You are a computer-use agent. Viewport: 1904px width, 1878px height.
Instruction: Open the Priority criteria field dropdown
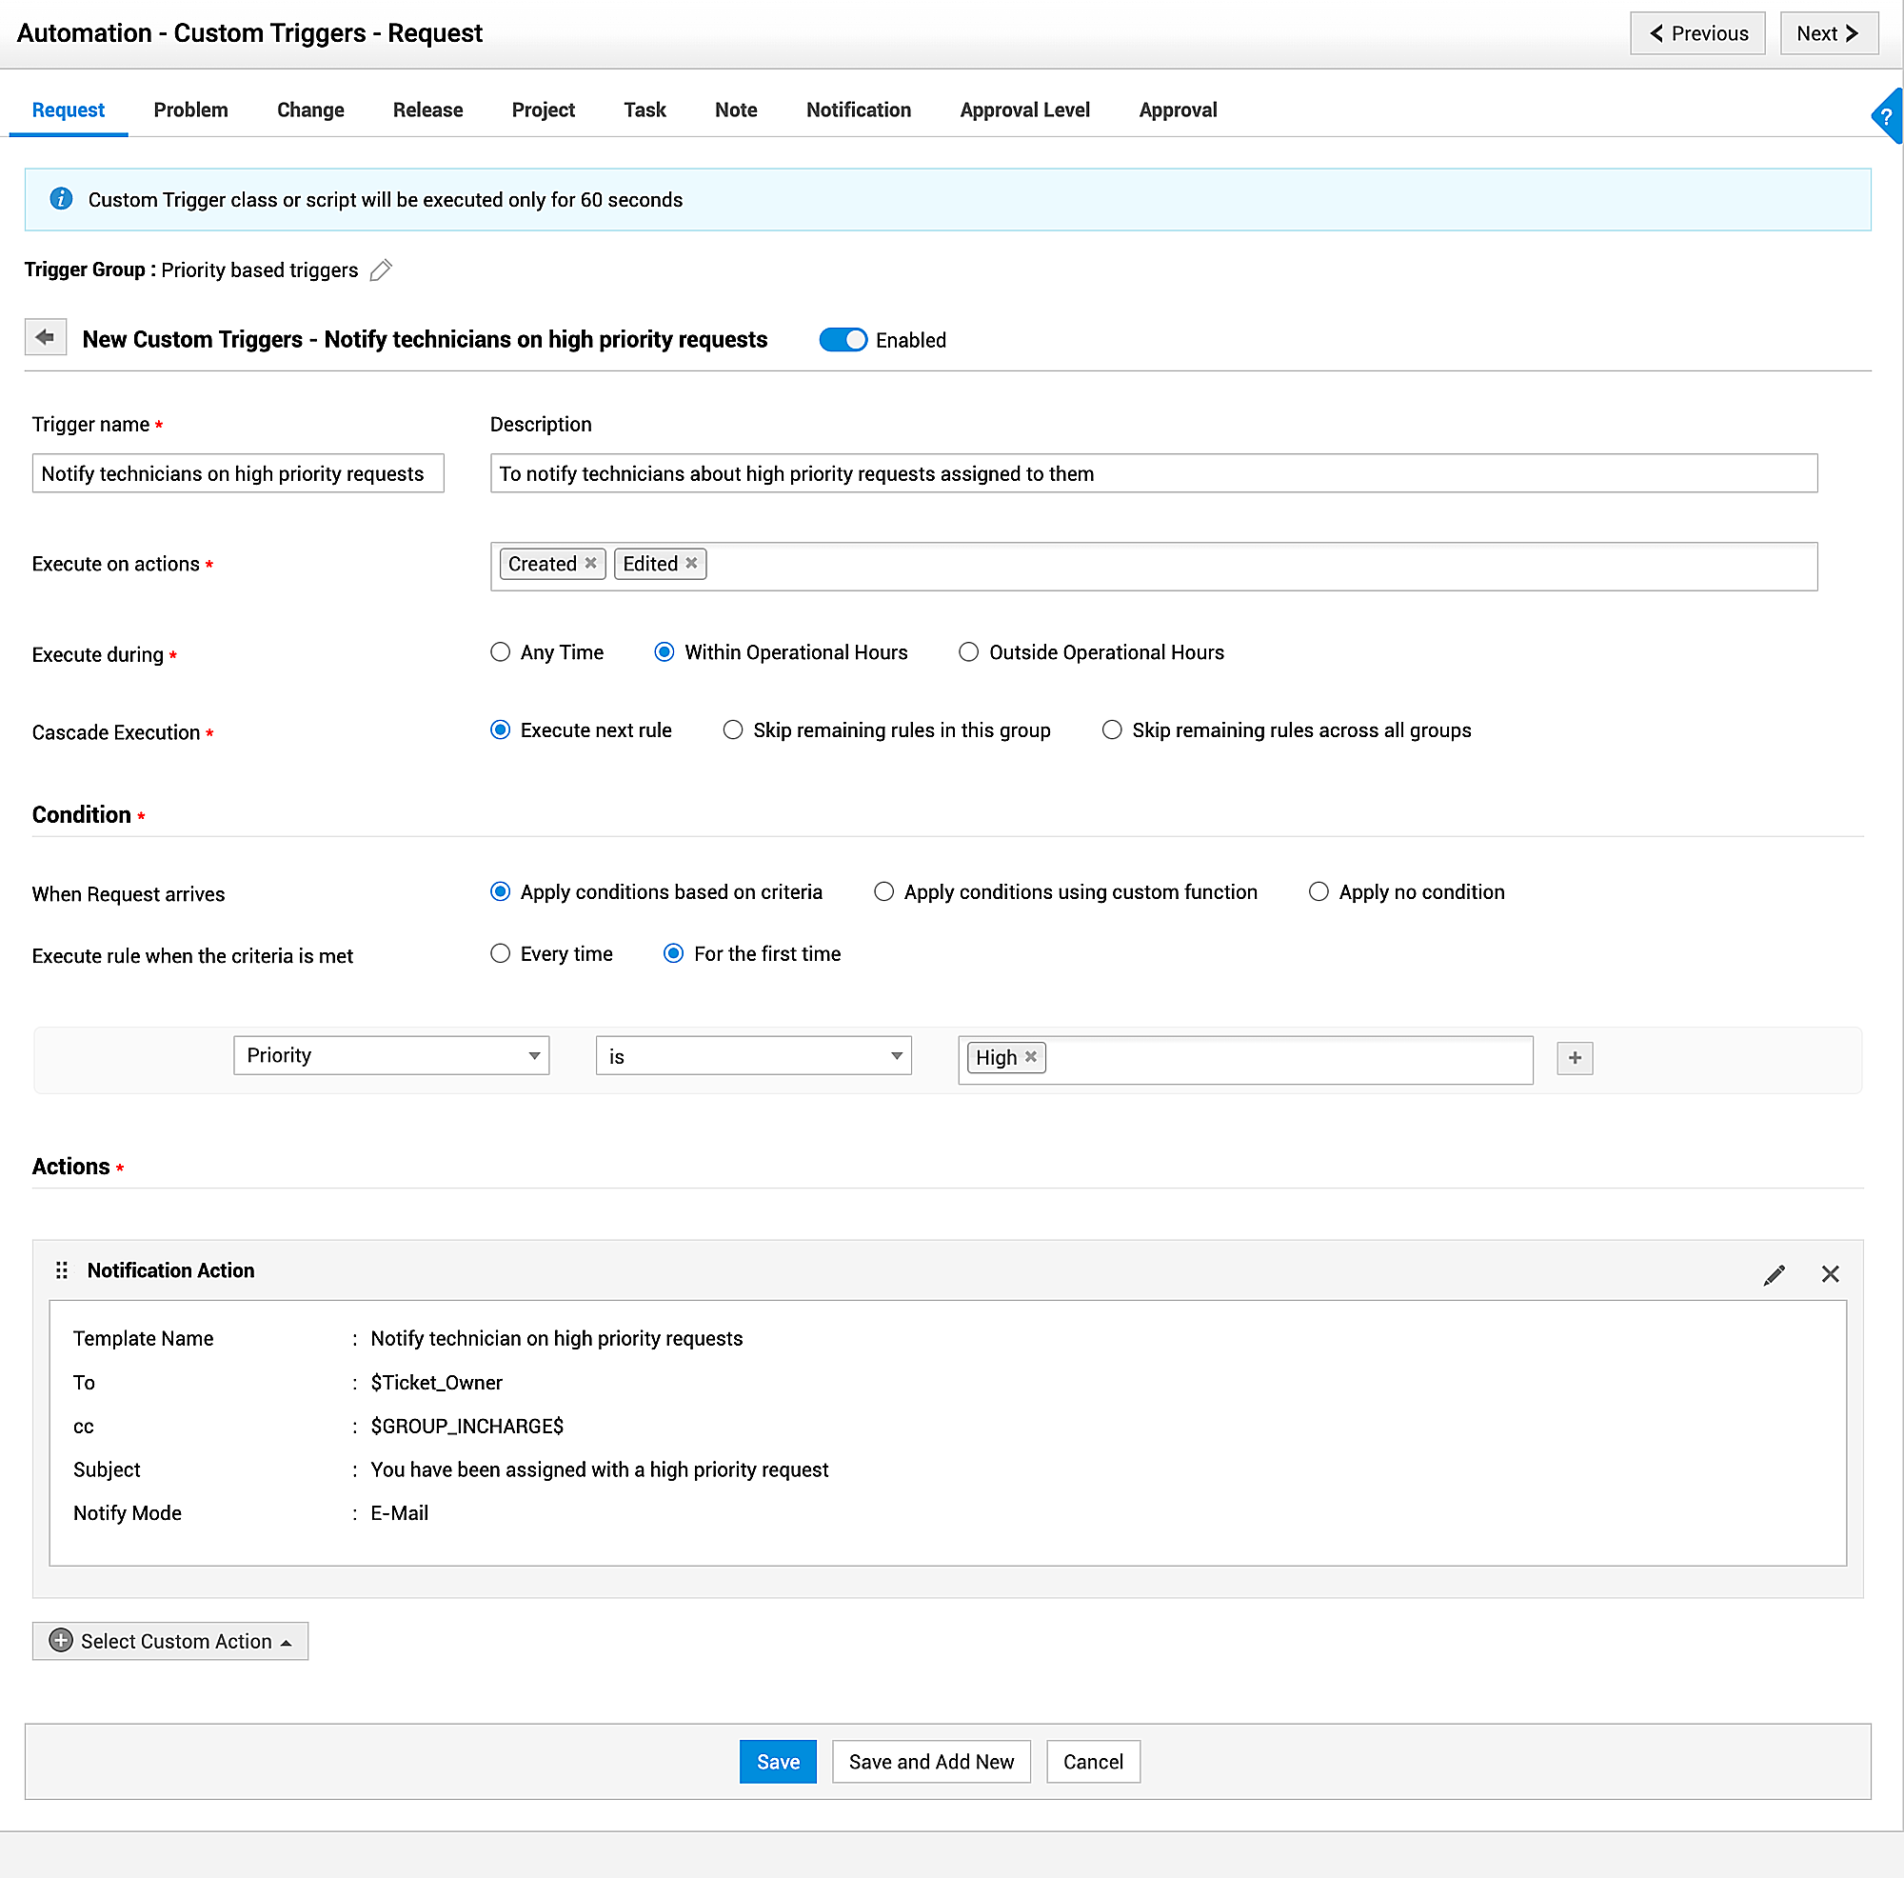(x=391, y=1057)
